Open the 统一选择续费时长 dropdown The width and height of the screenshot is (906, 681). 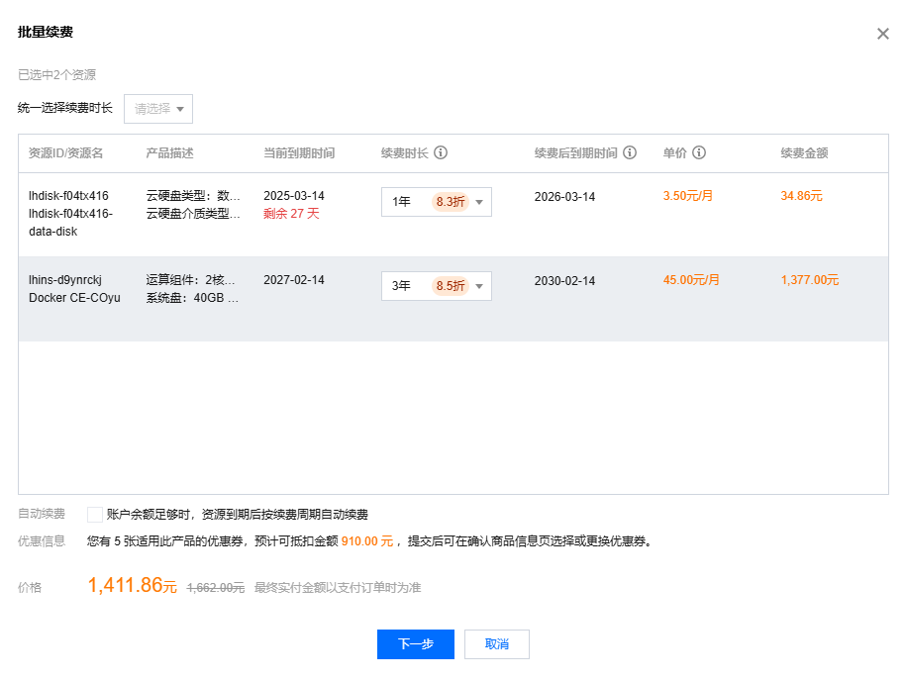pos(158,109)
